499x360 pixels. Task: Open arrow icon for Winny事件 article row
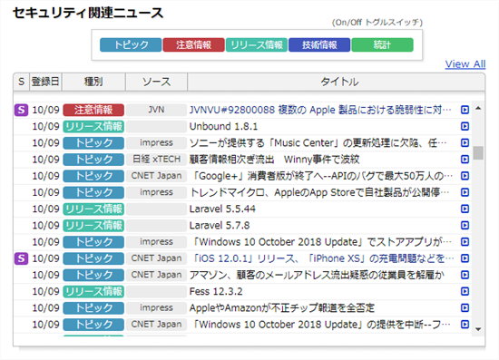click(465, 160)
